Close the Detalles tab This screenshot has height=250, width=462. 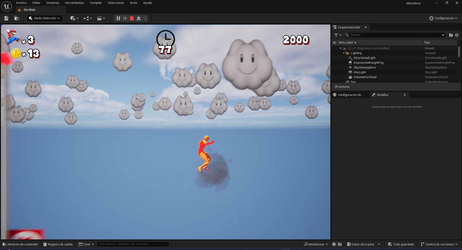pyautogui.click(x=405, y=95)
